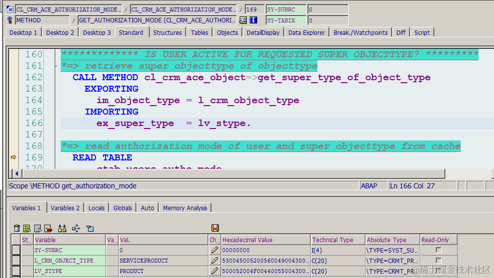
Task: Click code line 166 'ex_super_type = lv_stype.'
Action: pos(173,123)
